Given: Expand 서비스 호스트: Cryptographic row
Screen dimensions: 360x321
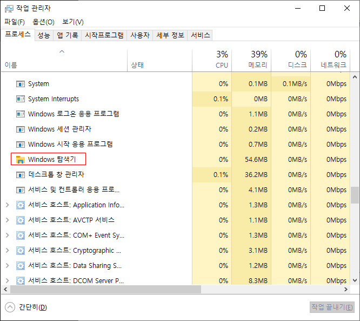Looking at the screenshot, I should (8, 251).
